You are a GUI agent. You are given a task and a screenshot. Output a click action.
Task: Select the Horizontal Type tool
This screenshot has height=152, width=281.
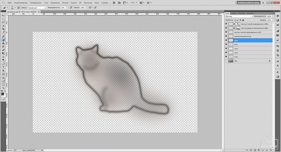3,67
